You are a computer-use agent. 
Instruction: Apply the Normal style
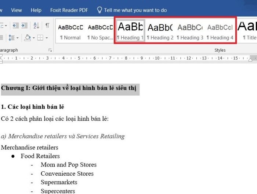(x=70, y=31)
